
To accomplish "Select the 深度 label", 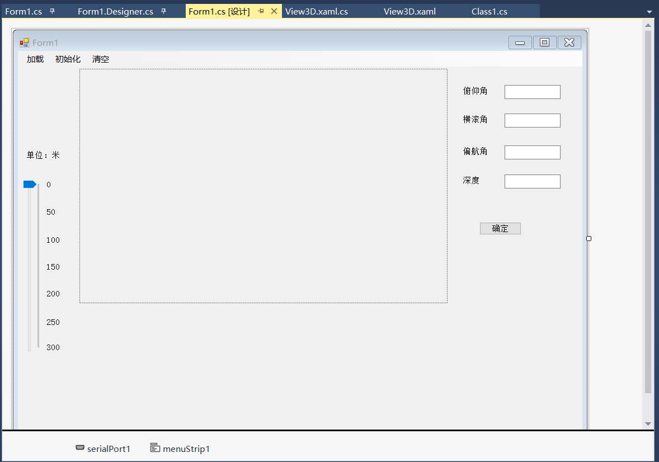I will pyautogui.click(x=471, y=180).
